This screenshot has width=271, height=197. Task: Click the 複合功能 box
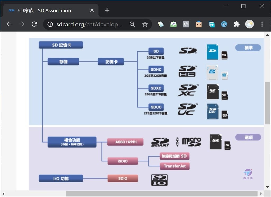click(72, 142)
